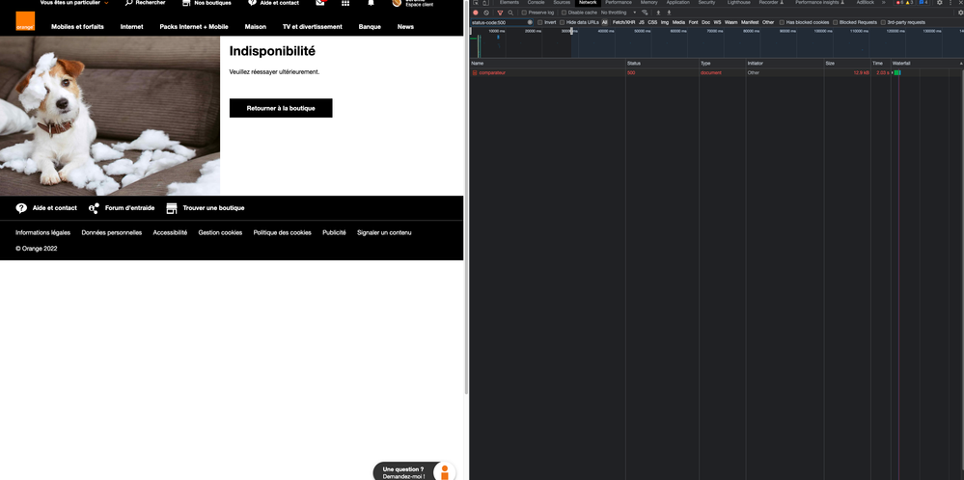The height and width of the screenshot is (480, 964).
Task: Click the DevTools errors count badge
Action: 899,3
